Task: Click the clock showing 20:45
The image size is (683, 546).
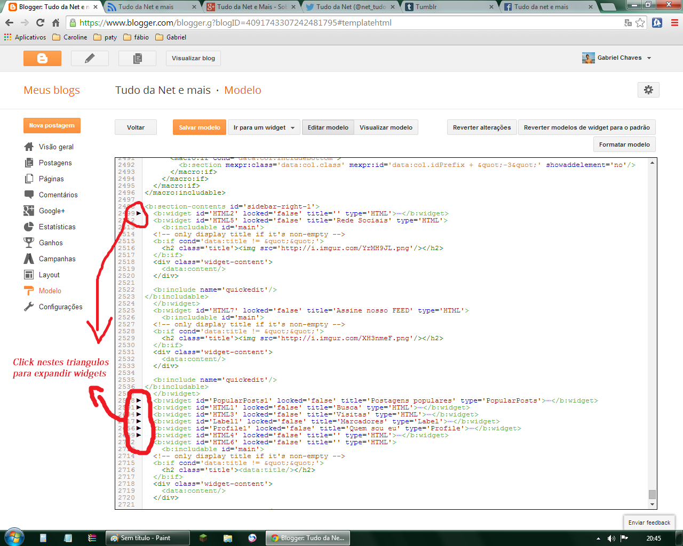Action: [654, 539]
